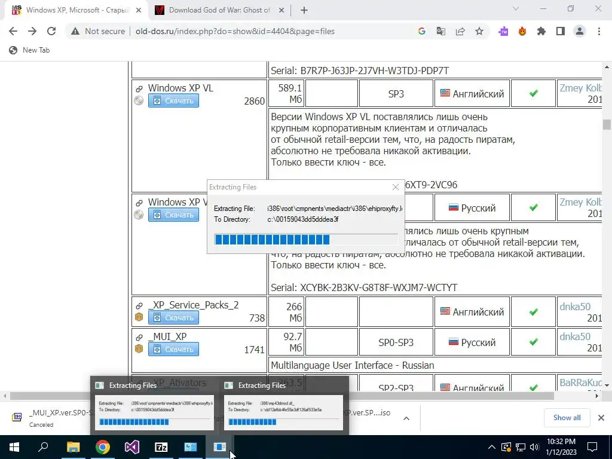Image resolution: width=612 pixels, height=459 pixels.
Task: Open permalink icon beside Windows XP VL English
Action: pos(139,89)
